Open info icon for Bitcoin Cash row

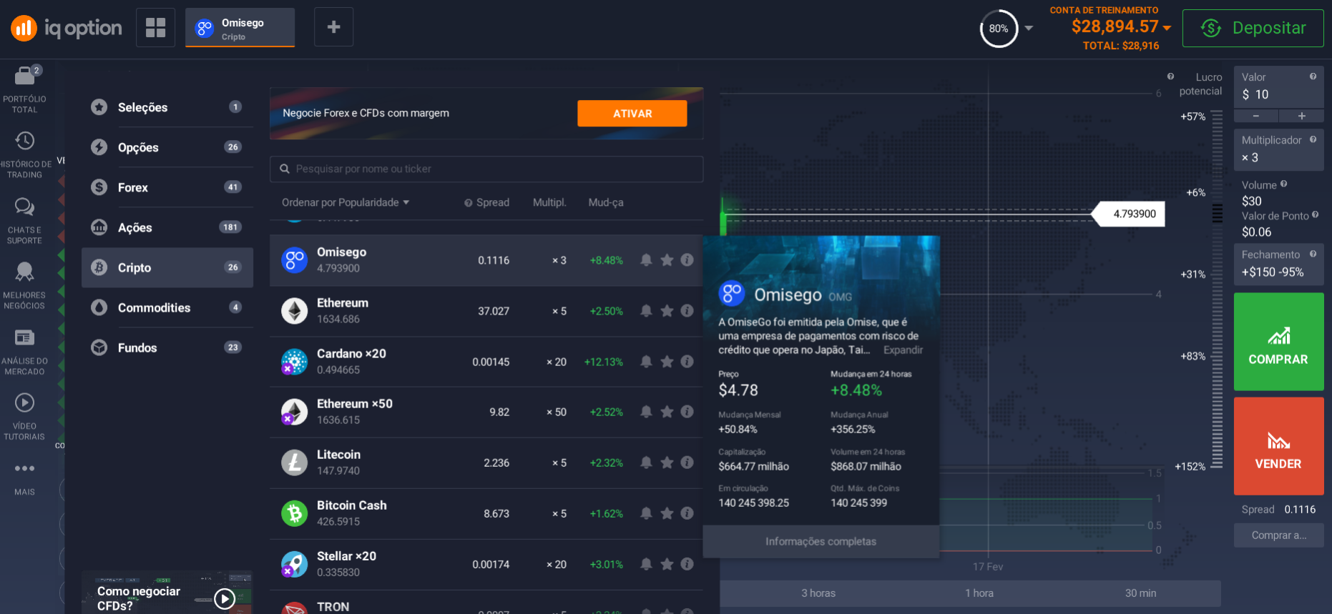[687, 513]
